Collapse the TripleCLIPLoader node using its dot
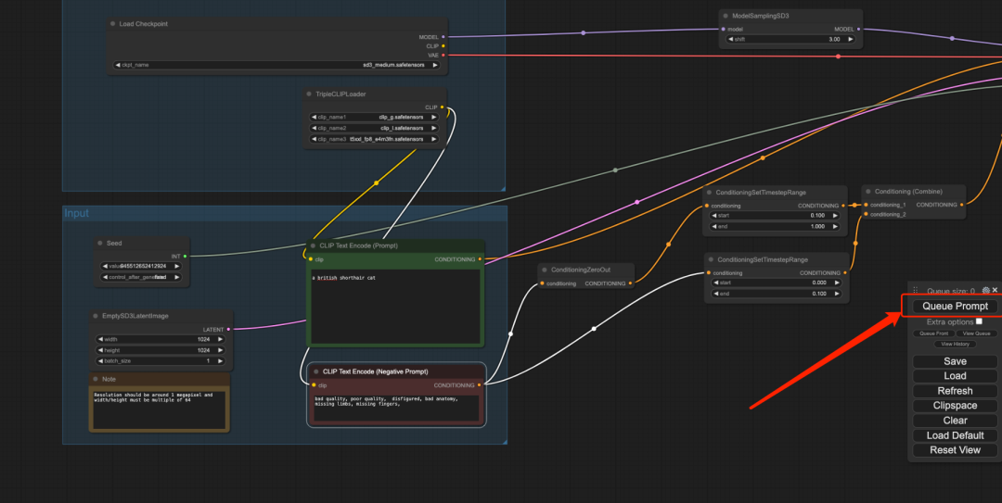The image size is (1002, 503). 310,94
